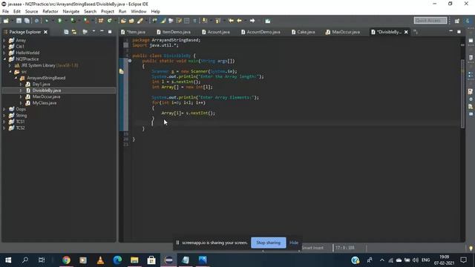This screenshot has height=267, width=475.
Task: Open File Explorer from the taskbar
Action: click(134, 260)
